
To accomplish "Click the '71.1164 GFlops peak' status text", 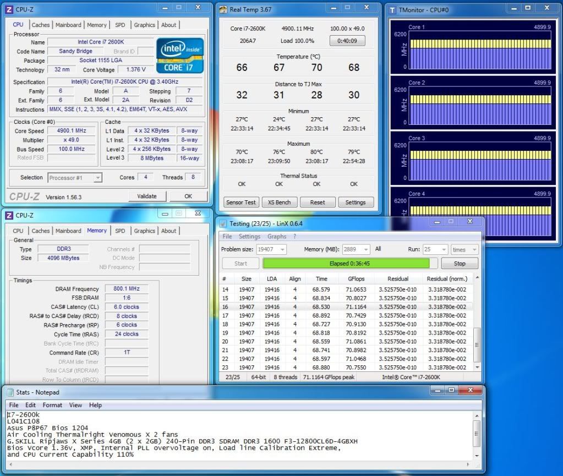I will [329, 377].
